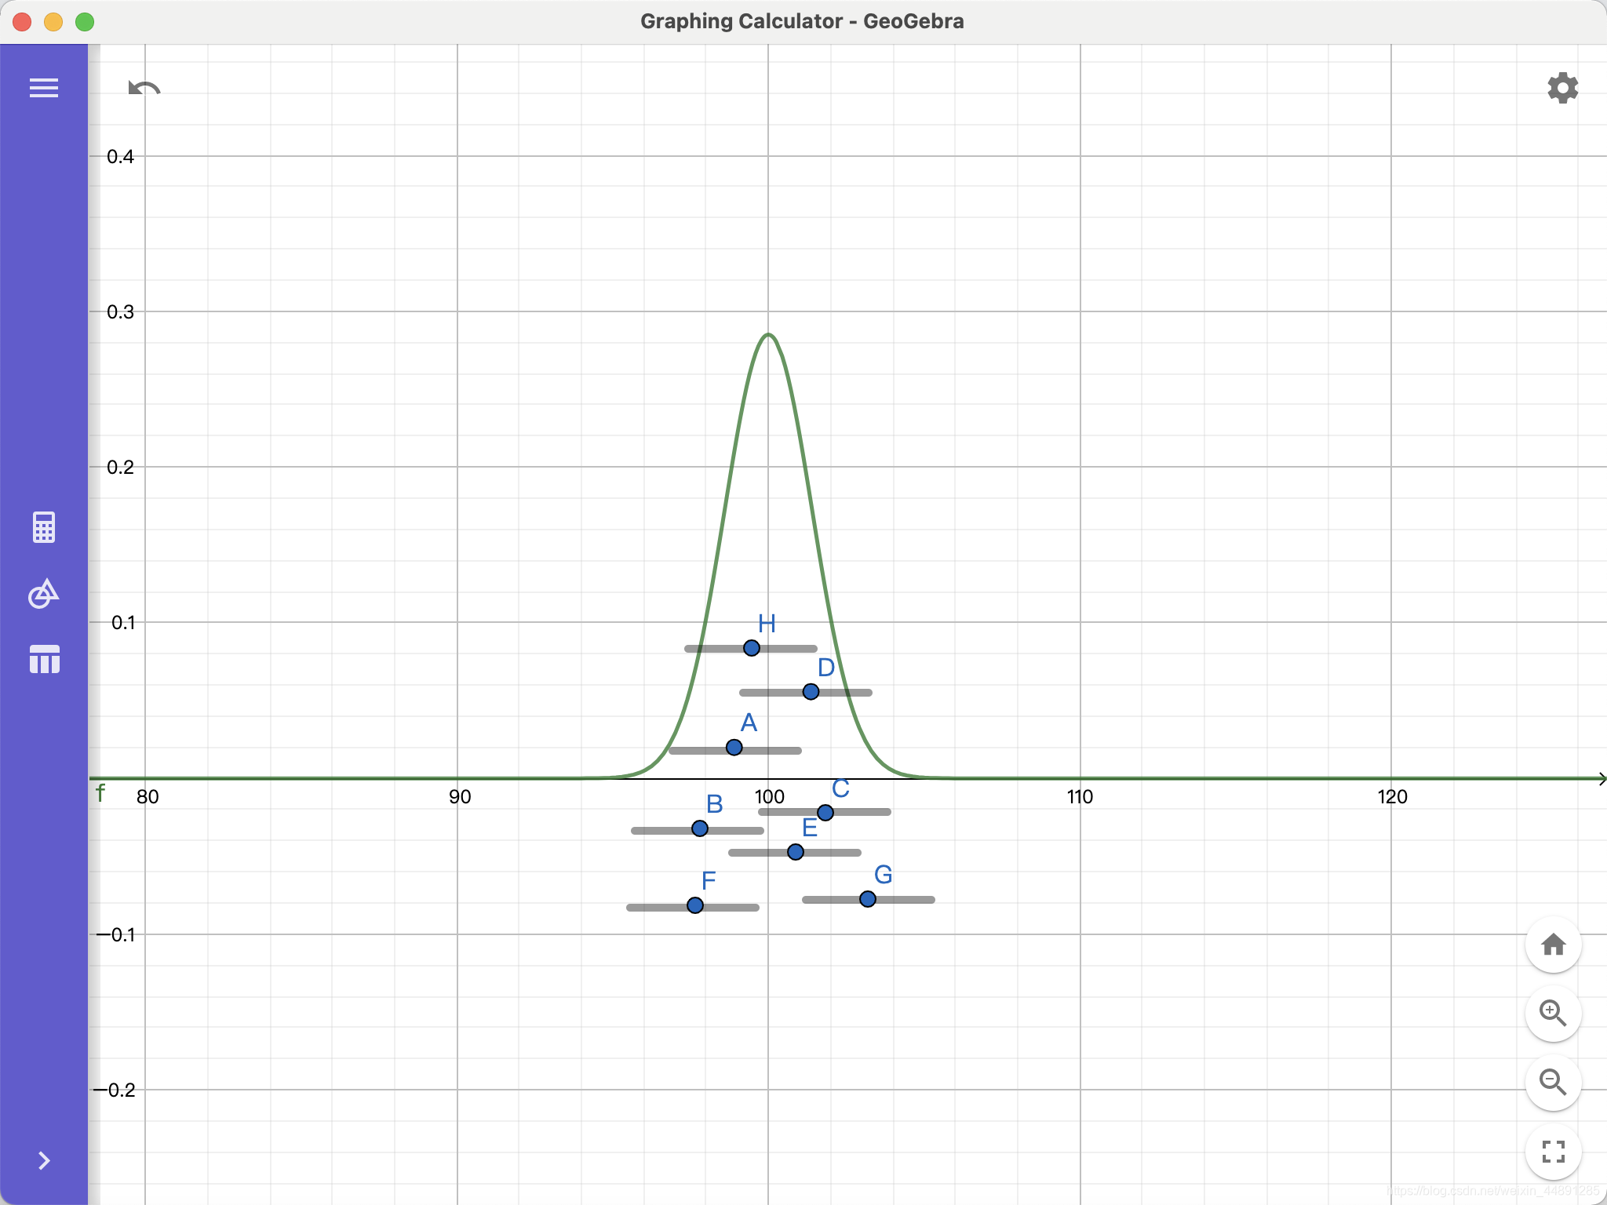Zoom in on the graph
This screenshot has height=1205, width=1607.
[x=1553, y=1013]
